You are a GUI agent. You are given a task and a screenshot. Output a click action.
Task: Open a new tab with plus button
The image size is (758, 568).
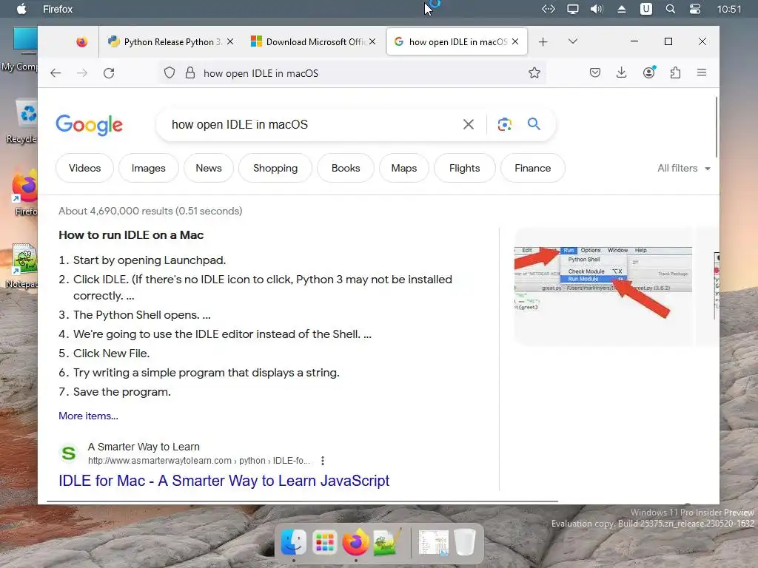click(543, 42)
